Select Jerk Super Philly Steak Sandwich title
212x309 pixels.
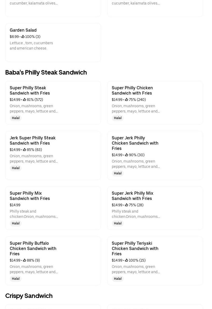click(32, 140)
